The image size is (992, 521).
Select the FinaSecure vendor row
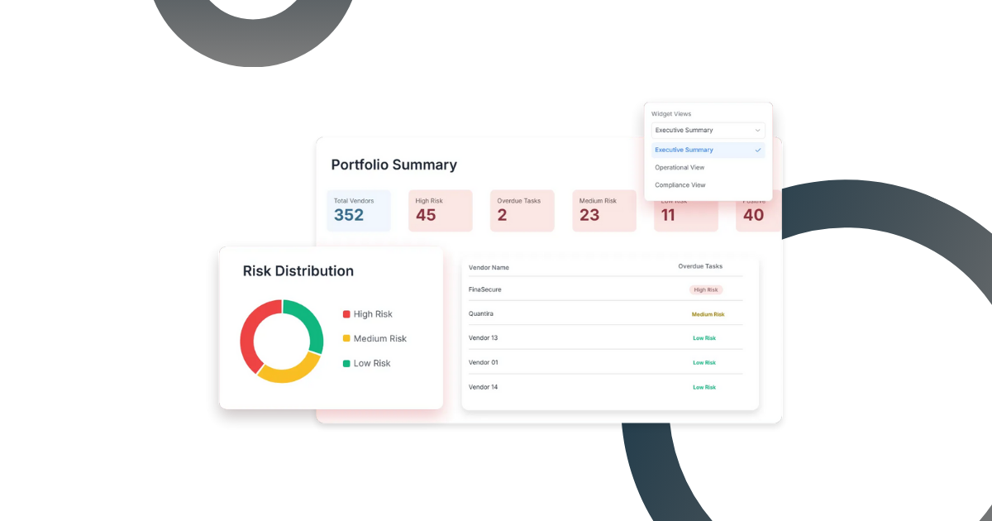[606, 289]
